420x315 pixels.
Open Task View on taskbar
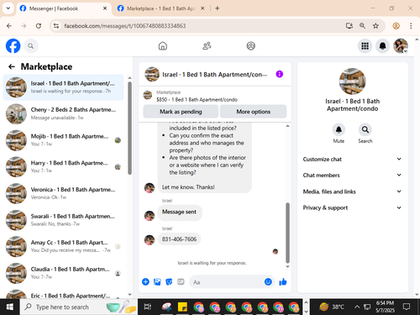tap(148, 307)
